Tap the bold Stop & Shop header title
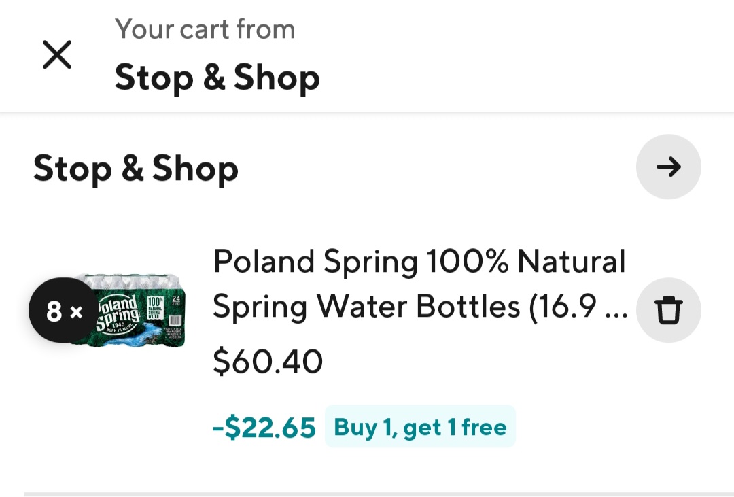 pos(217,78)
